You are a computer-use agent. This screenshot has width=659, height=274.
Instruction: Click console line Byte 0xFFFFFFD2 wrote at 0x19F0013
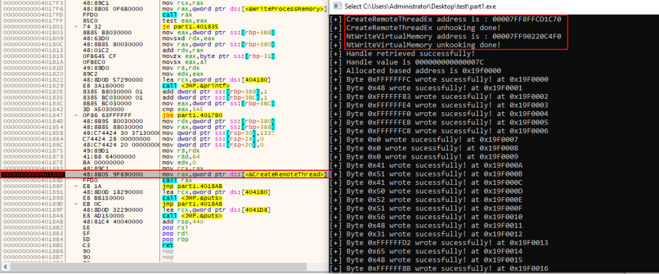439,243
